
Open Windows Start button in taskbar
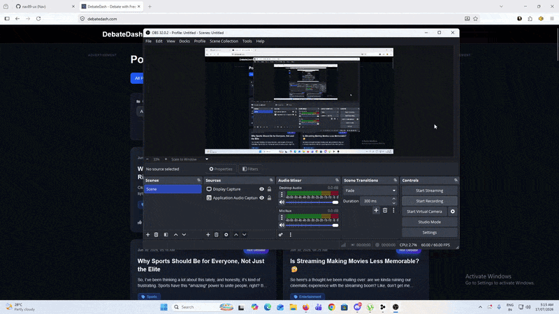[x=164, y=307]
